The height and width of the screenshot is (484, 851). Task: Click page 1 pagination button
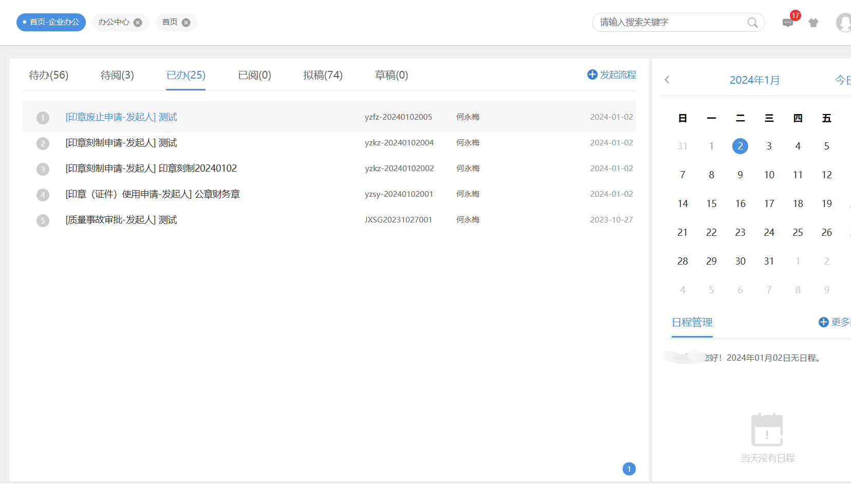click(x=629, y=469)
